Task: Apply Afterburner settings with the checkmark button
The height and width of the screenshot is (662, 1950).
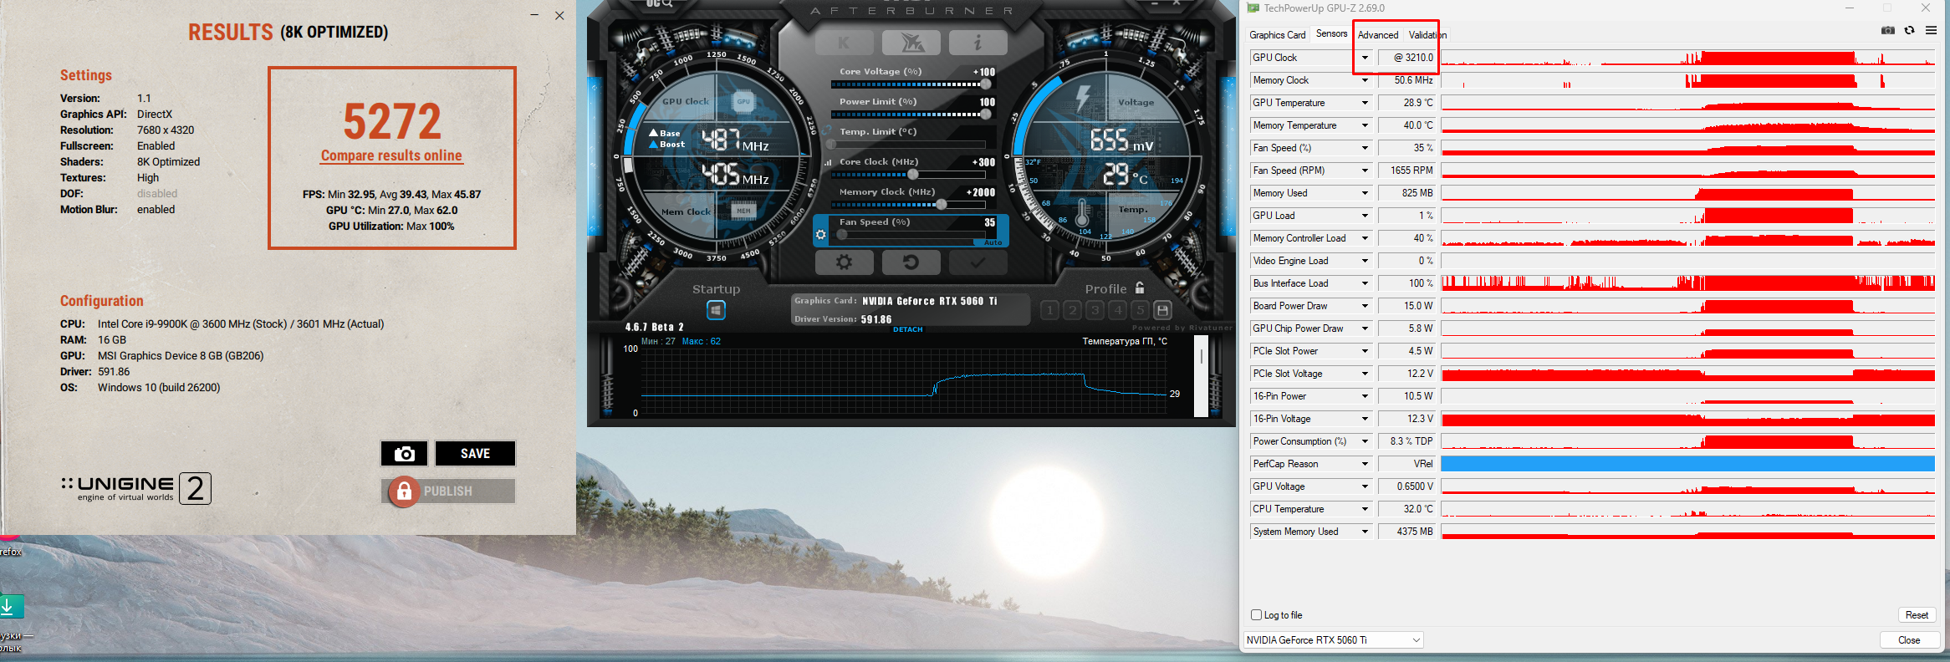Action: point(978,262)
